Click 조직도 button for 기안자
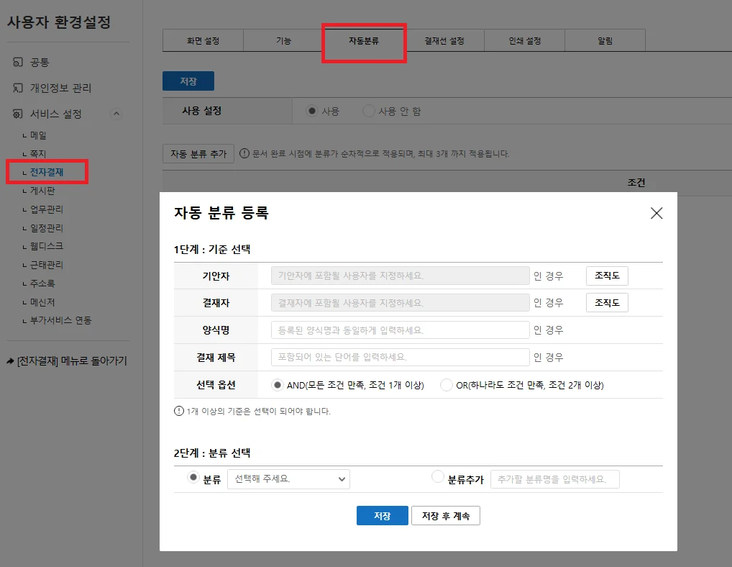The width and height of the screenshot is (732, 567). point(607,276)
